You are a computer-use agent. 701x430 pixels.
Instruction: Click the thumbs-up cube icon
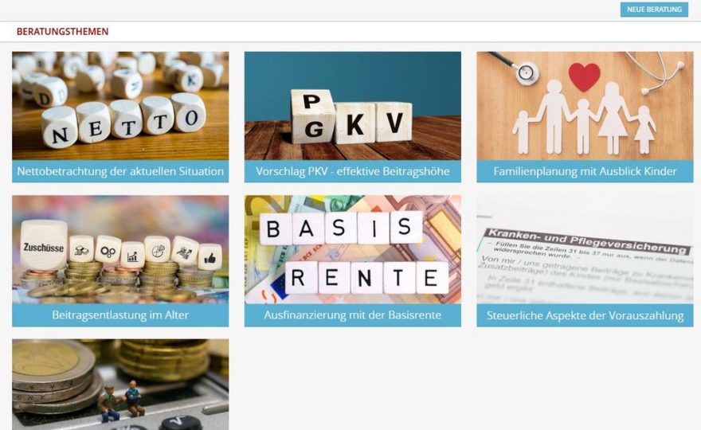click(x=210, y=257)
